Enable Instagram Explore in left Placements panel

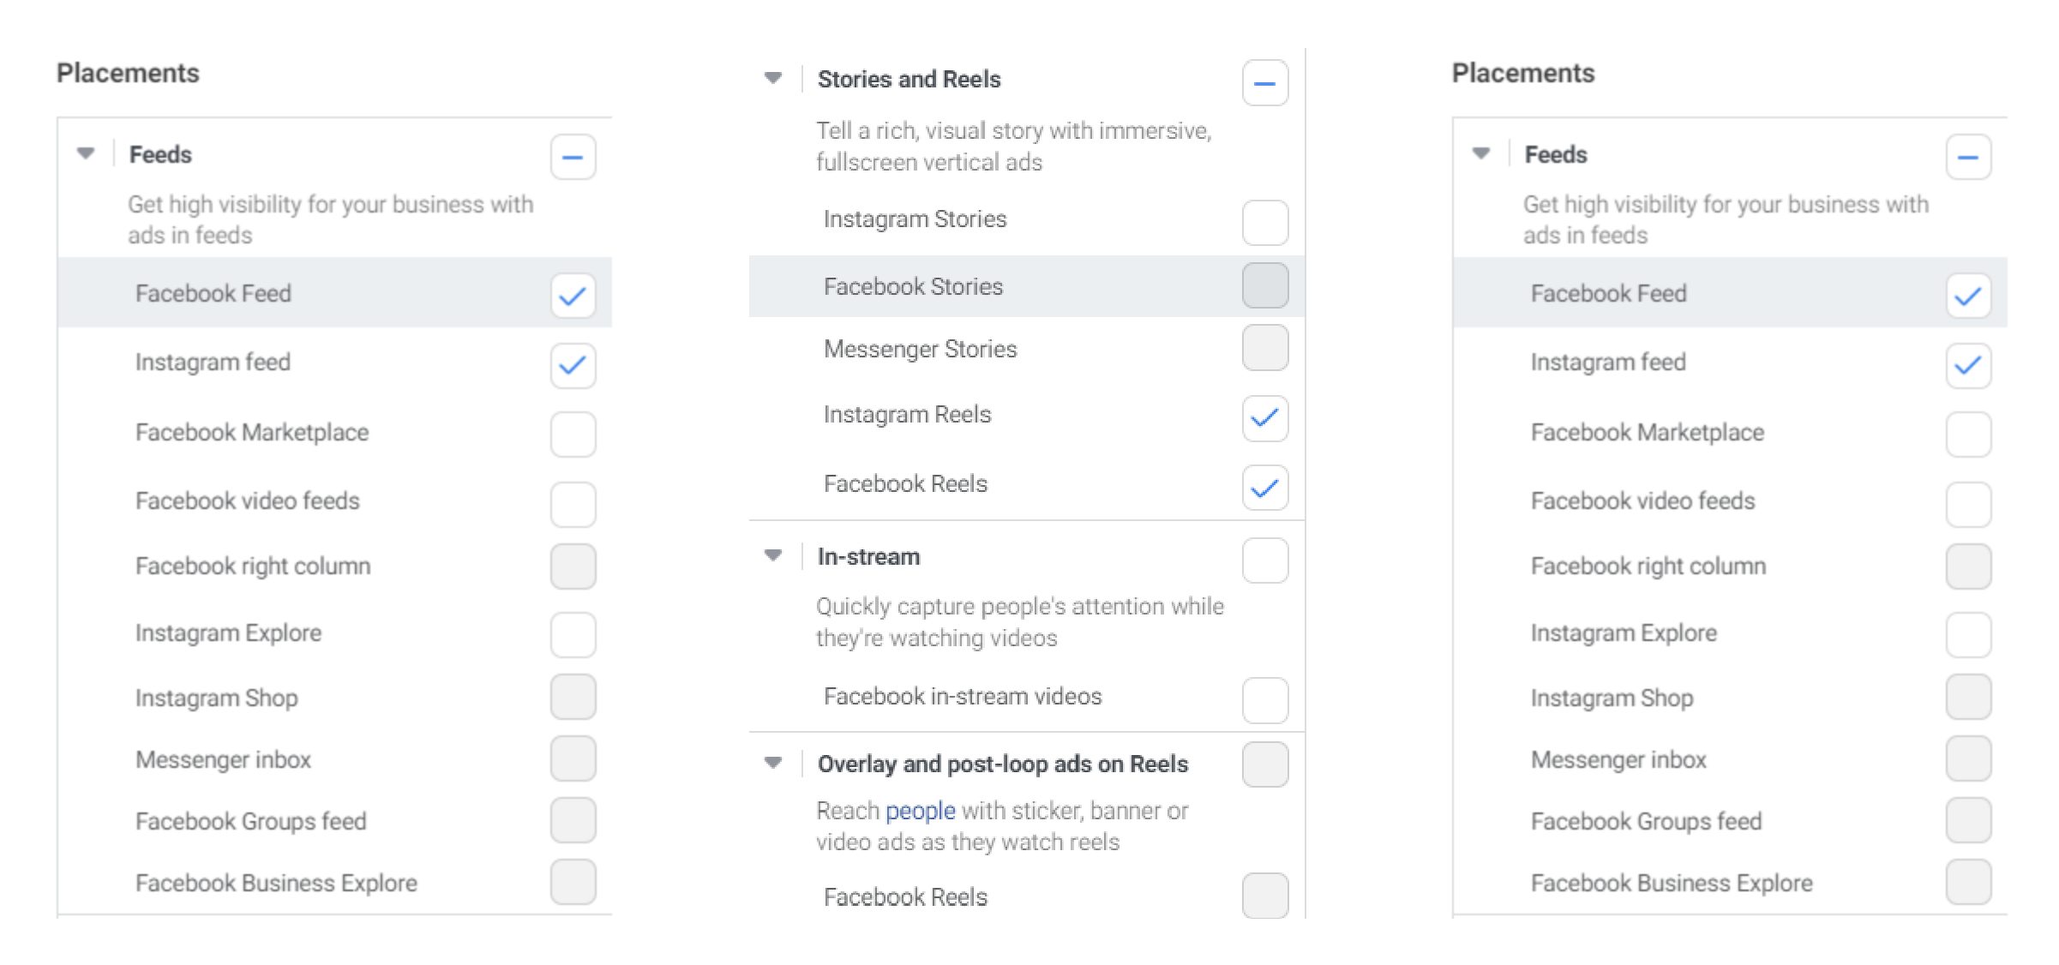click(573, 635)
